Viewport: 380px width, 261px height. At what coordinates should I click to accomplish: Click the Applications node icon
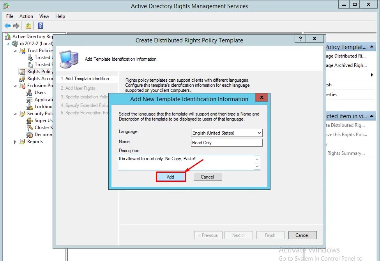coord(29,100)
